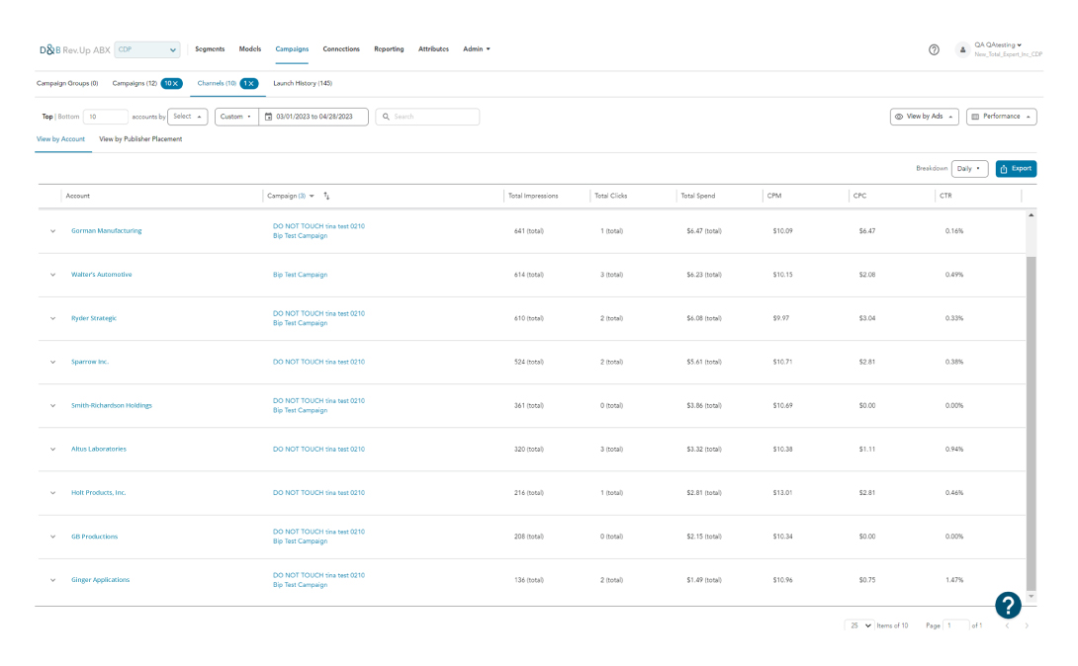Expand the Ginger Applications row
Screen dimensions: 1078x666
coord(53,580)
